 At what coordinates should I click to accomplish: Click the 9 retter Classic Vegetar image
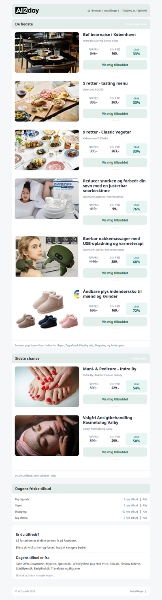point(47,150)
